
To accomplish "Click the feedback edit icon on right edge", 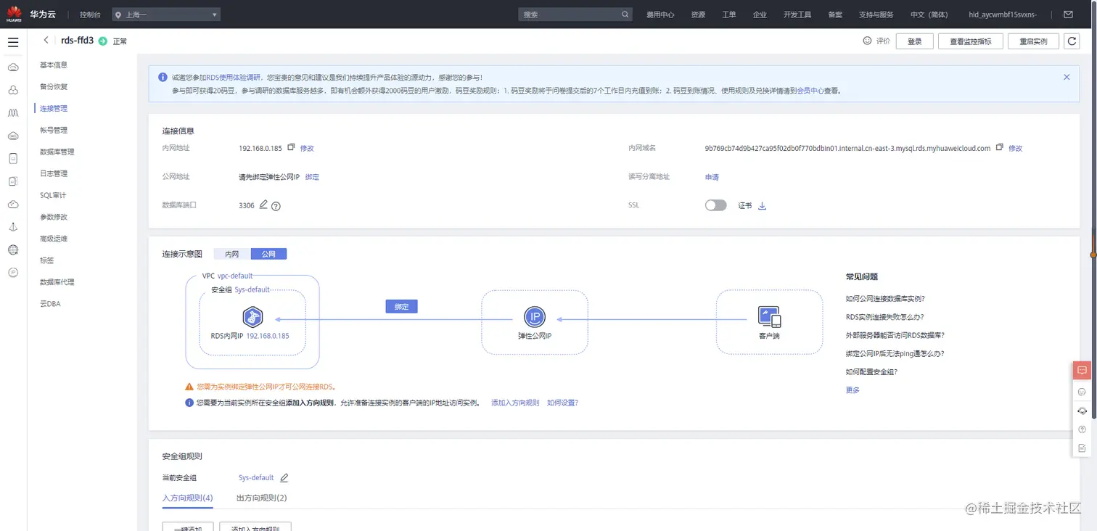I will coord(1082,448).
